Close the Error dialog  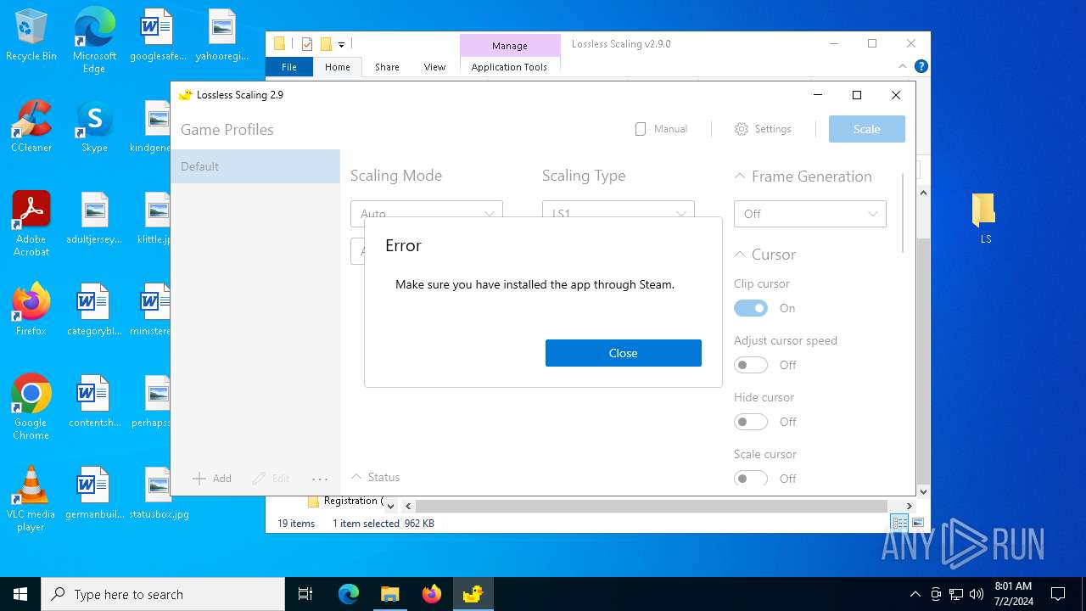point(623,353)
